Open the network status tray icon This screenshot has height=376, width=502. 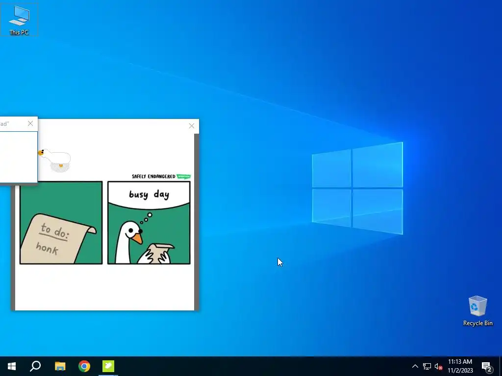tap(427, 366)
